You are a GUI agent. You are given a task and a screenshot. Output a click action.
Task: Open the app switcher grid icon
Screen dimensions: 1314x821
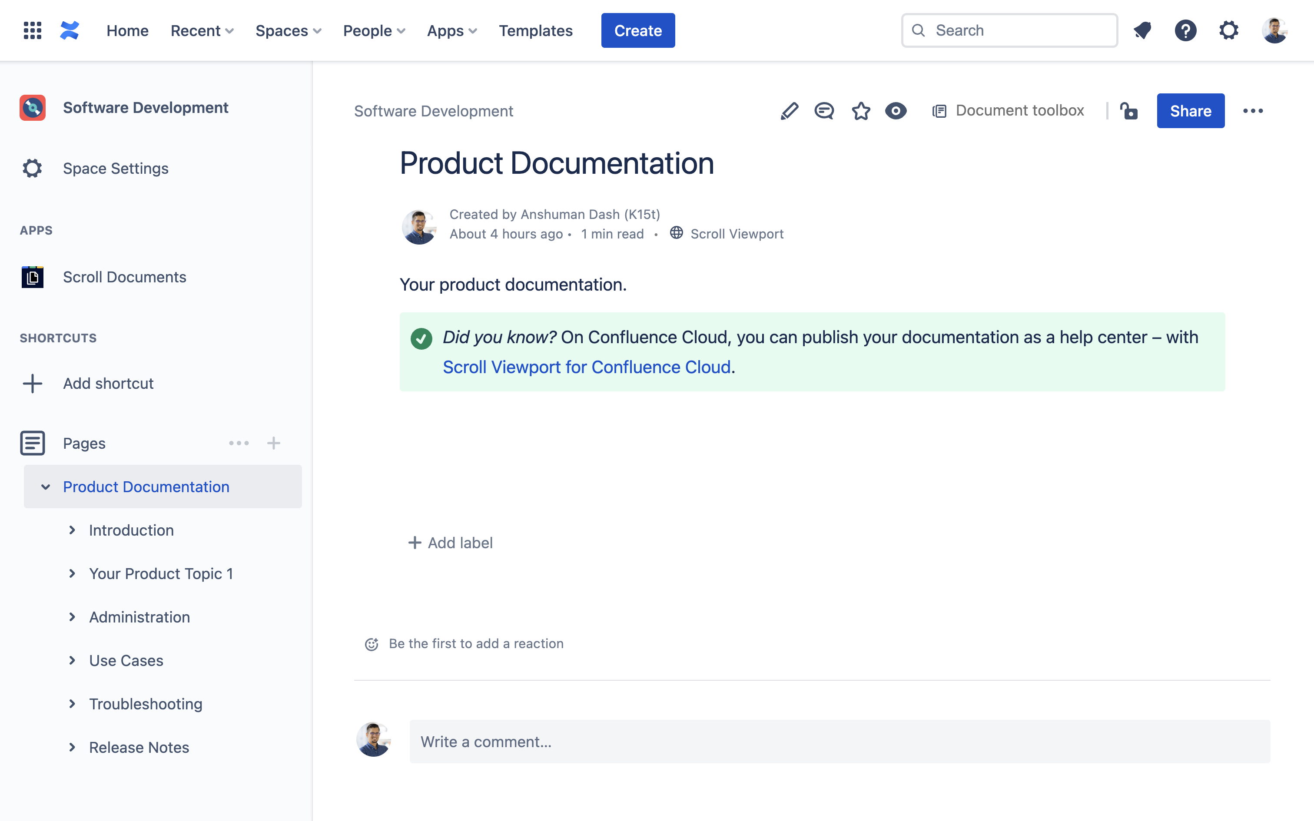[x=33, y=30]
